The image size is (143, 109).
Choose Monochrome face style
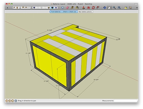pos(56,8)
